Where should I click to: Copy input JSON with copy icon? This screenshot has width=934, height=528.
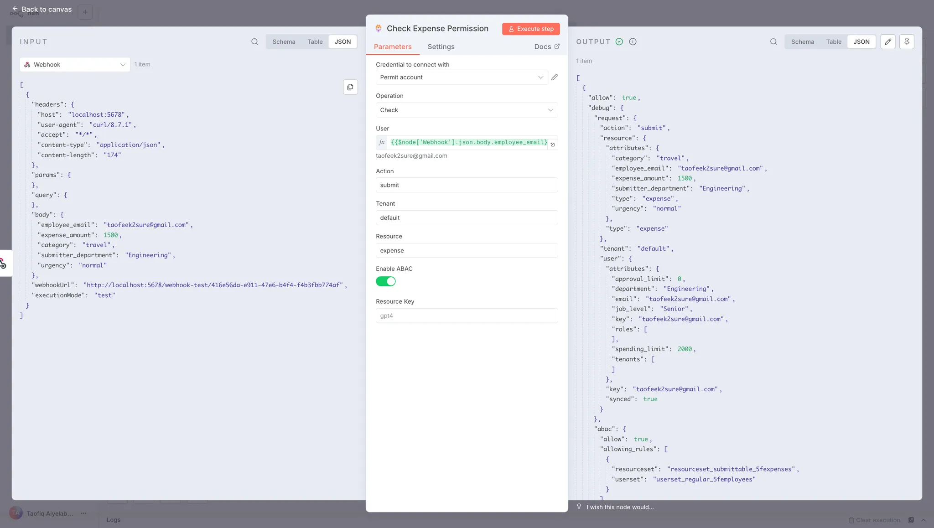350,87
